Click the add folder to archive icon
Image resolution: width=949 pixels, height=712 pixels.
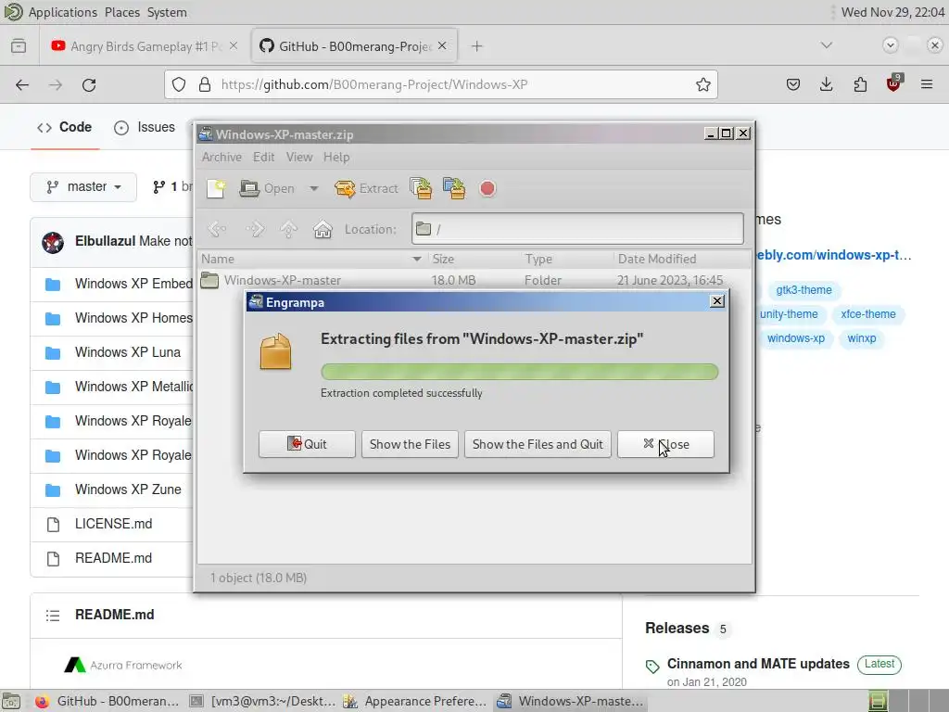(x=454, y=189)
